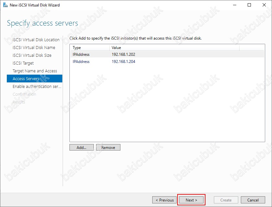This screenshot has width=272, height=207.
Task: Select the row with 192.168.1.204
Action: point(167,61)
